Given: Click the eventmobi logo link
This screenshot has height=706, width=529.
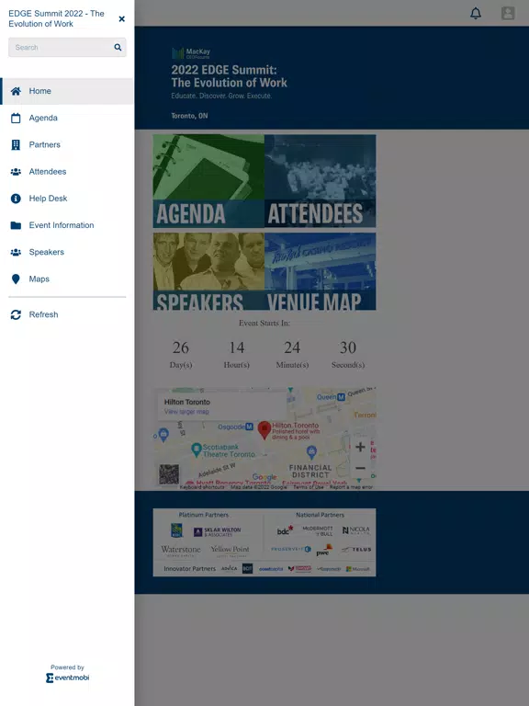Looking at the screenshot, I should point(67,678).
